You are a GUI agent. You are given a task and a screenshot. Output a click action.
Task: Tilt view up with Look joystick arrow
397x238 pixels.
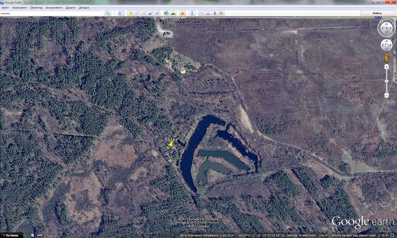click(x=387, y=24)
